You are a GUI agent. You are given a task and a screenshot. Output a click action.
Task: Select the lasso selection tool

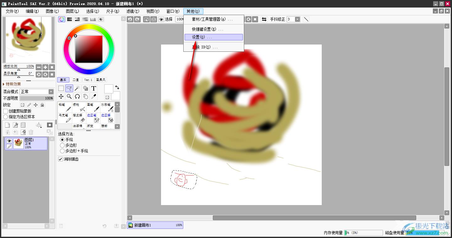pyautogui.click(x=69, y=88)
